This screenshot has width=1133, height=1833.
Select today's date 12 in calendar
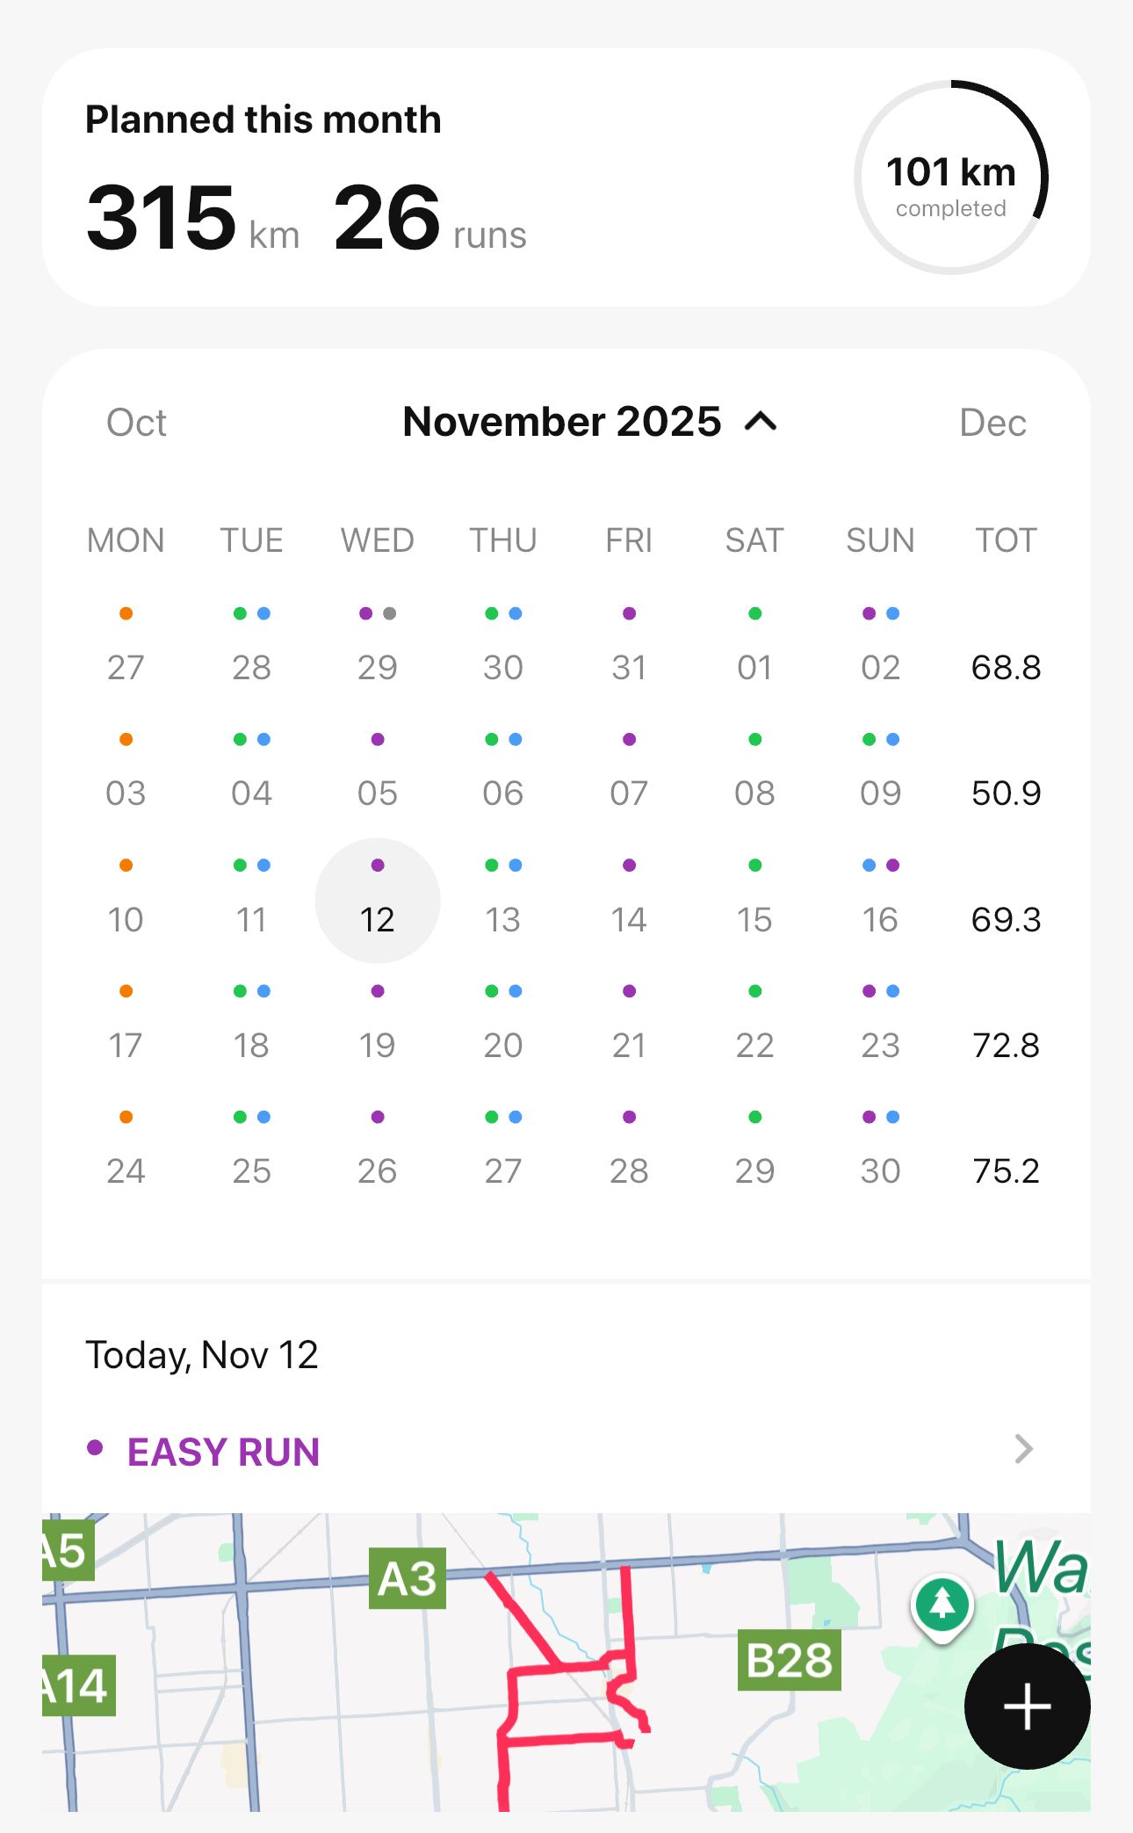(x=378, y=919)
